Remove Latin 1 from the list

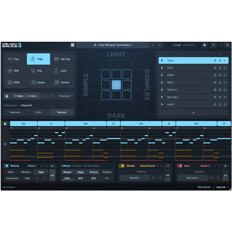coord(225,104)
